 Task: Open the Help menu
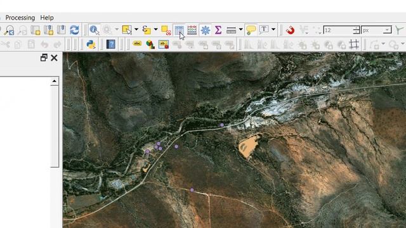pos(47,18)
